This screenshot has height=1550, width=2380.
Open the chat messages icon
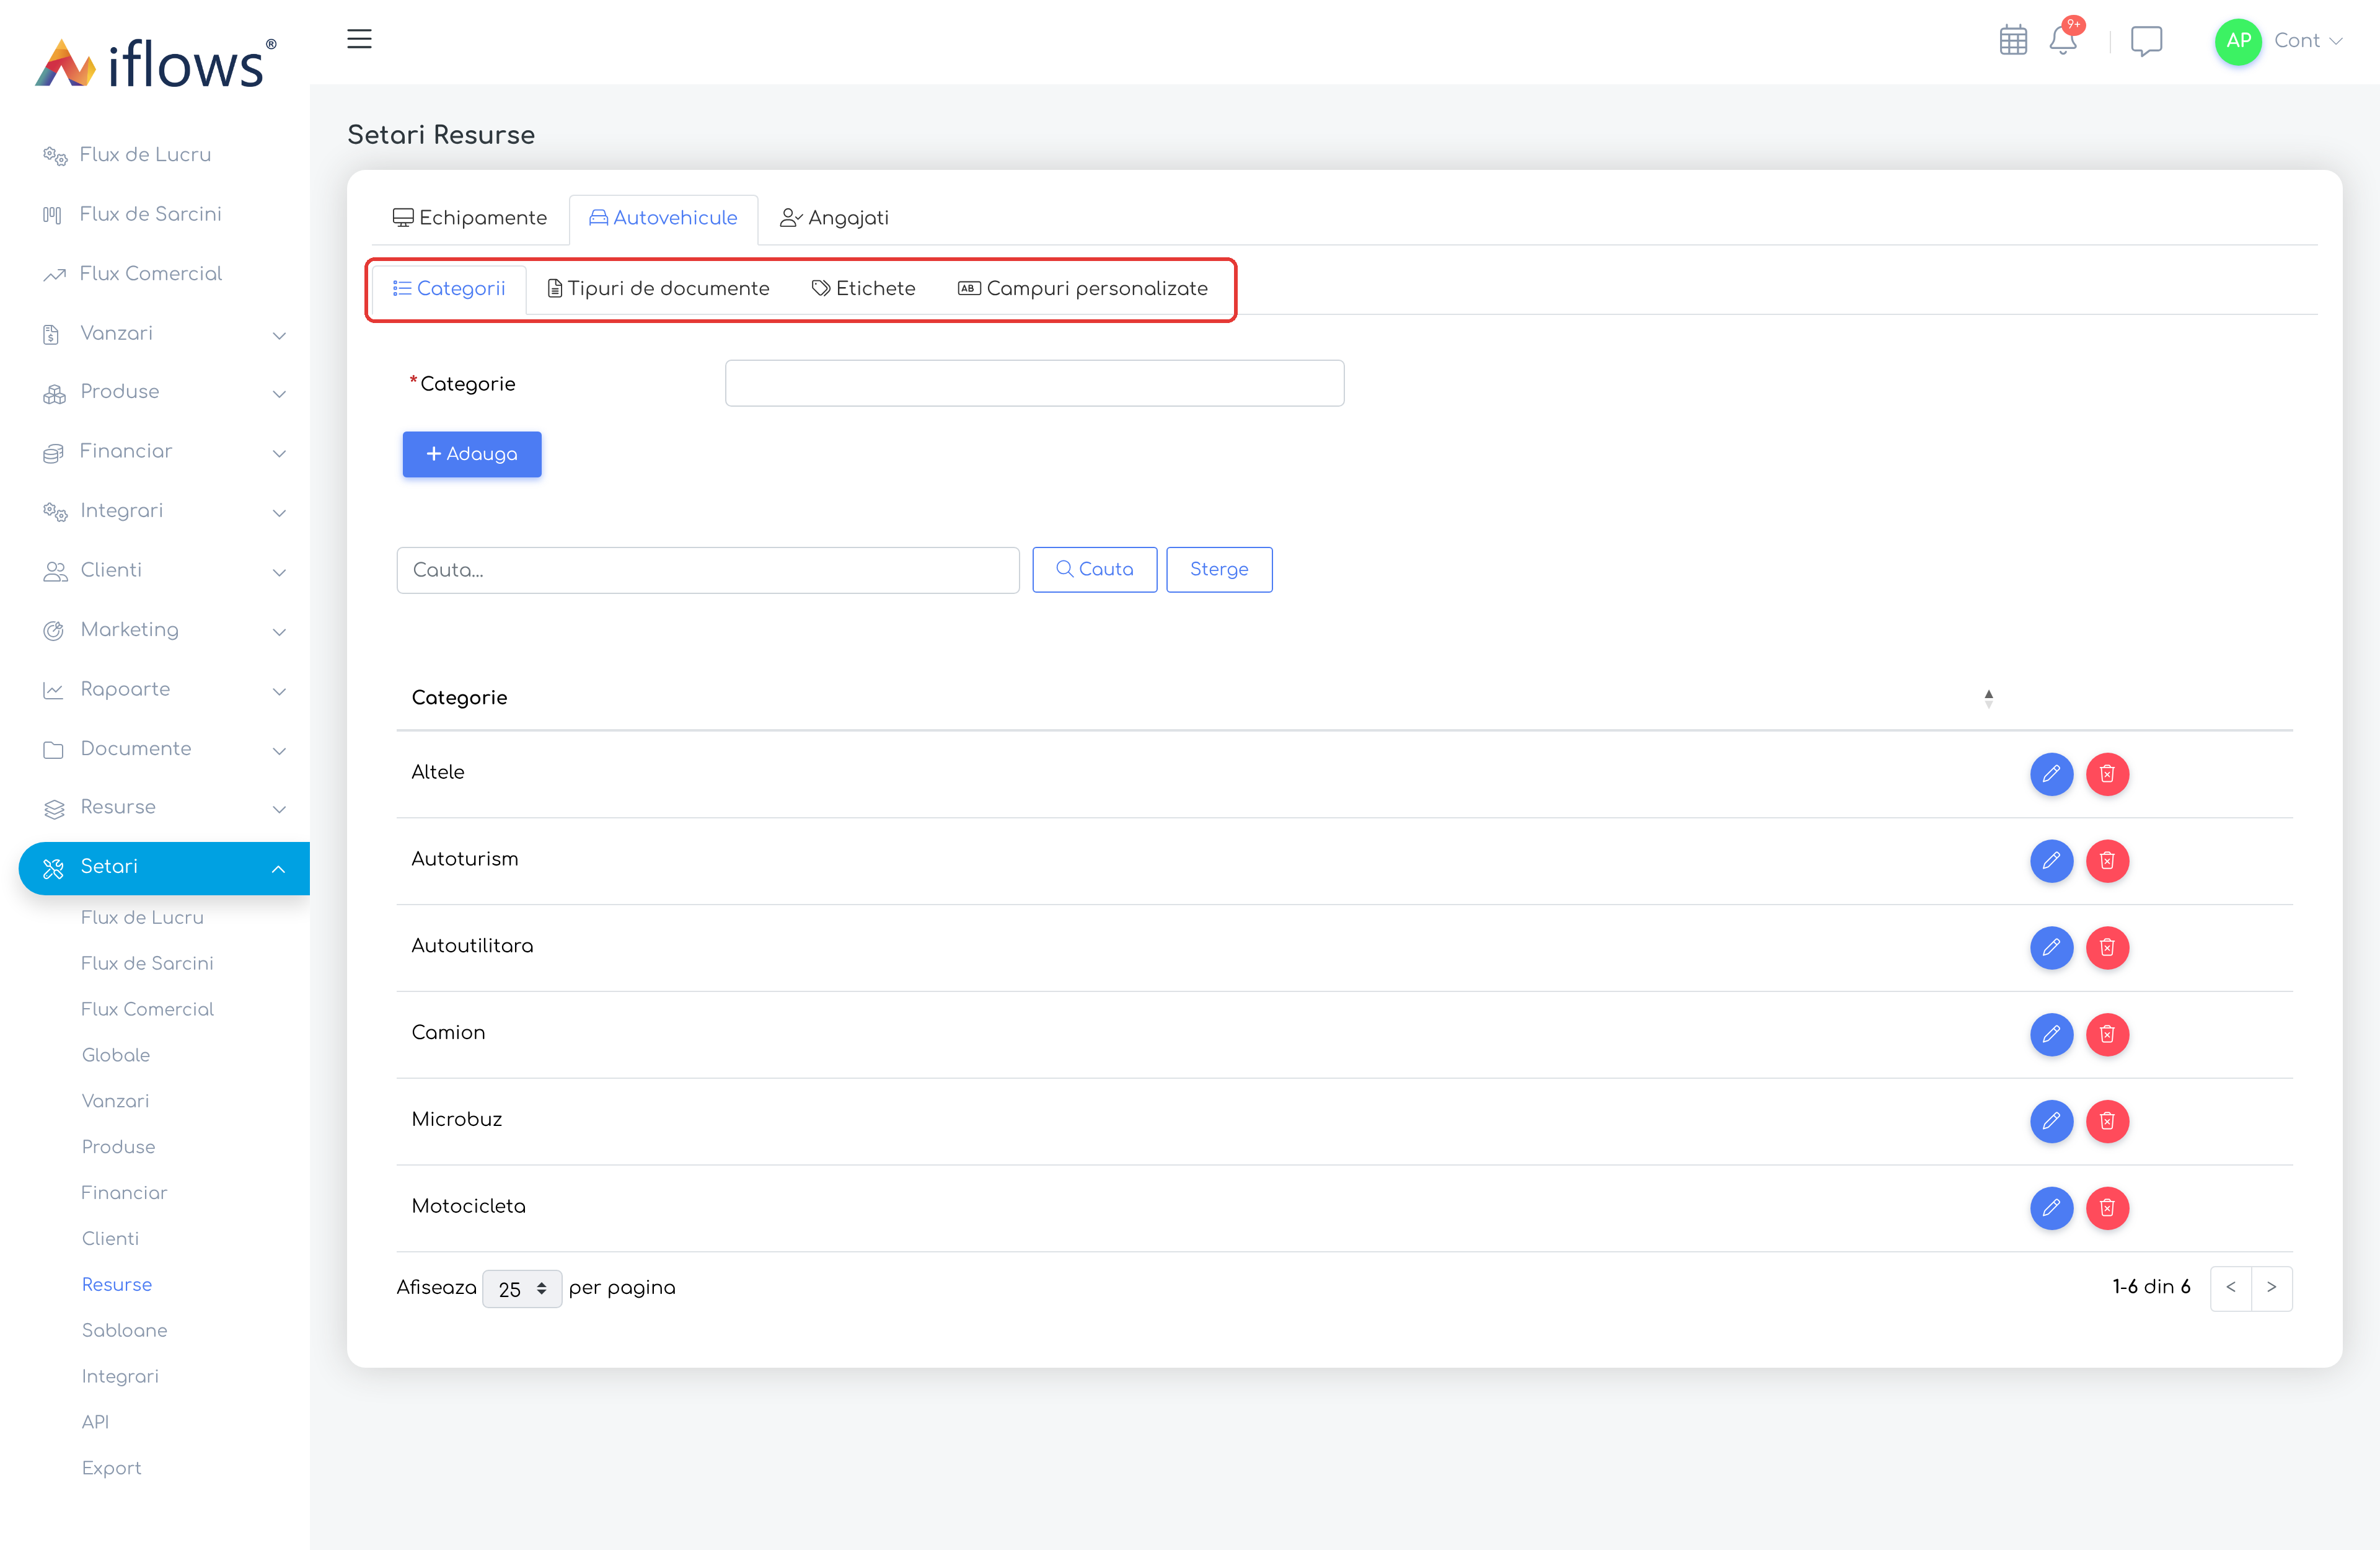pos(2146,41)
